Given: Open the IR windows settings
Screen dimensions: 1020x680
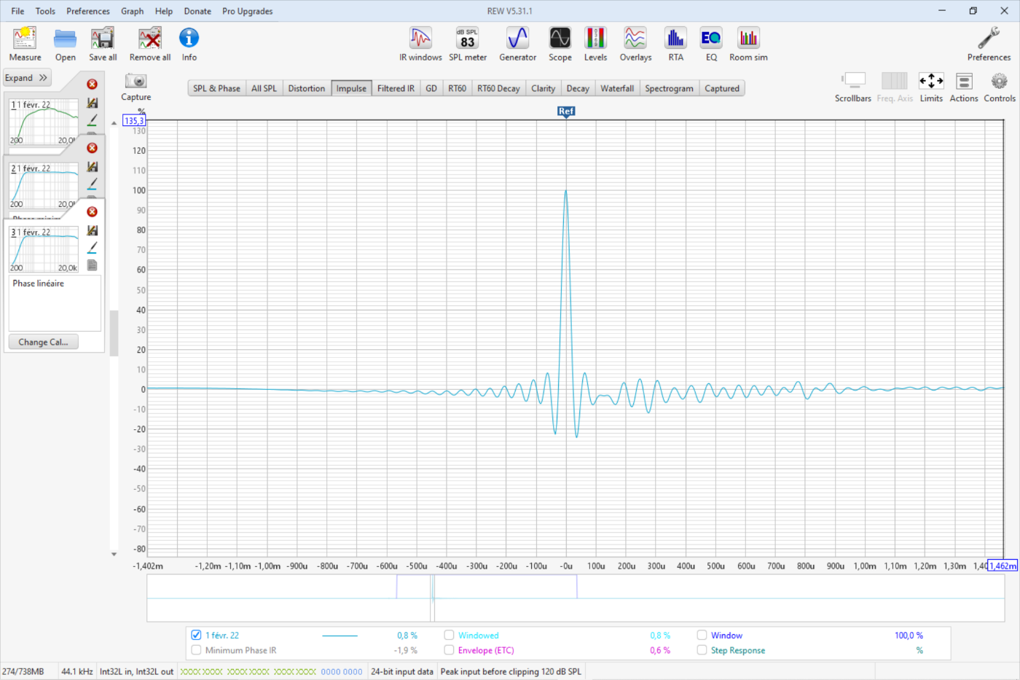Looking at the screenshot, I should coord(420,44).
